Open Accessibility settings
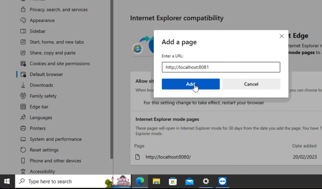322x189 pixels. (x=42, y=171)
